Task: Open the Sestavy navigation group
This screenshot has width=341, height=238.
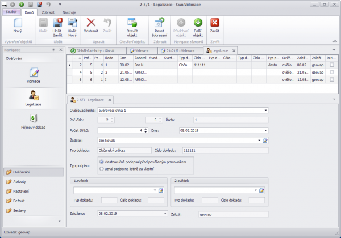Action: click(x=20, y=211)
